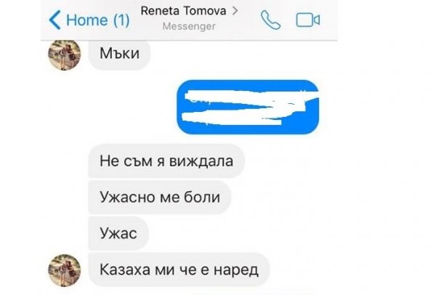Tap the profile picture beside the Мъки message
The width and height of the screenshot is (436, 295).
(x=65, y=54)
